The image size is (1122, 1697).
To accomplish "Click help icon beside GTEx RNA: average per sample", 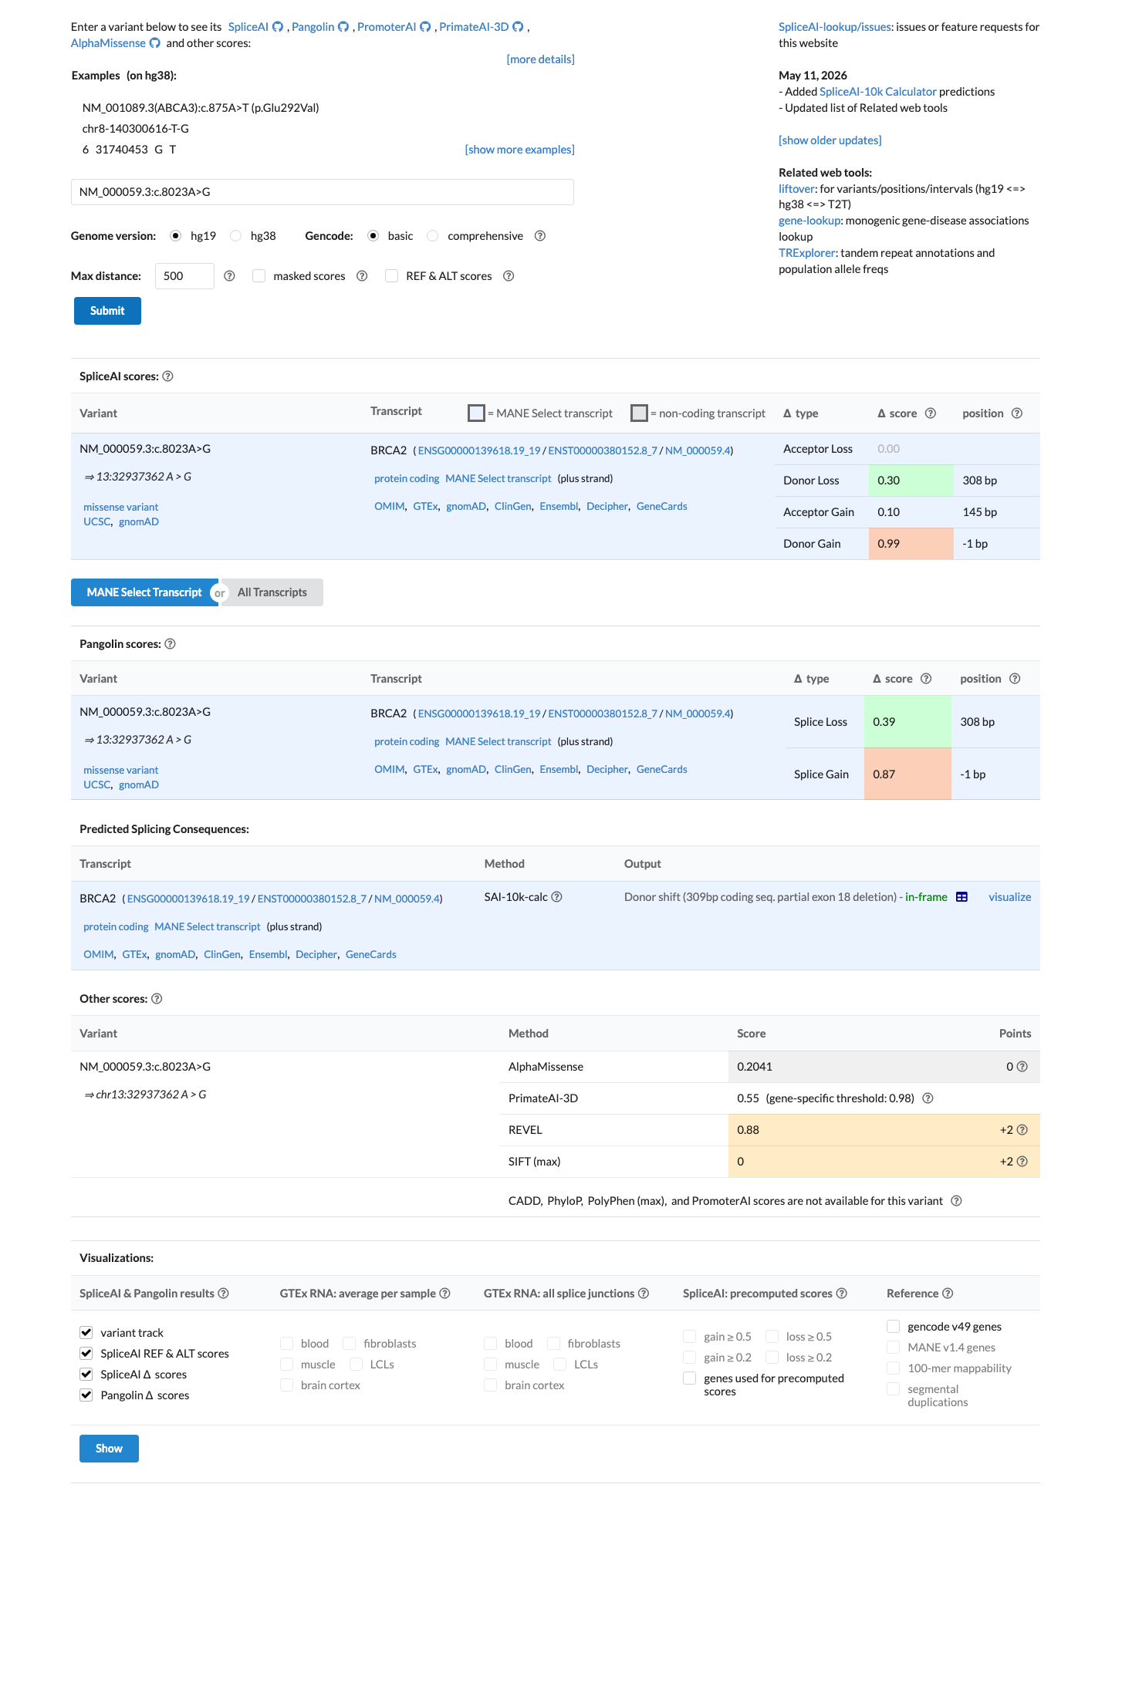I will [445, 1294].
